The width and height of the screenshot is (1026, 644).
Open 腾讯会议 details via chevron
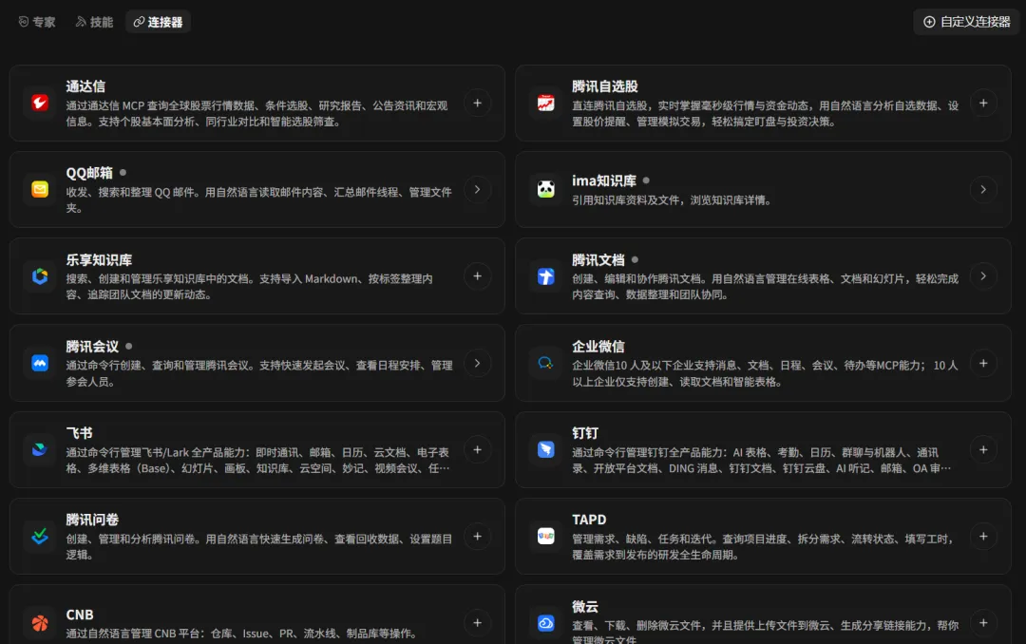coord(478,363)
